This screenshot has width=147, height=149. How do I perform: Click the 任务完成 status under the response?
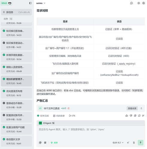(x=43, y=116)
